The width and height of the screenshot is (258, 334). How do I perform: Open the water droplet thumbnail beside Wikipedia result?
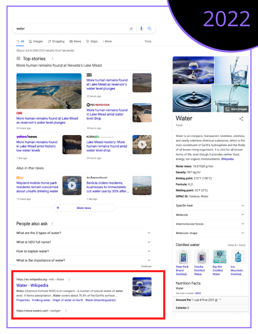tap(142, 287)
